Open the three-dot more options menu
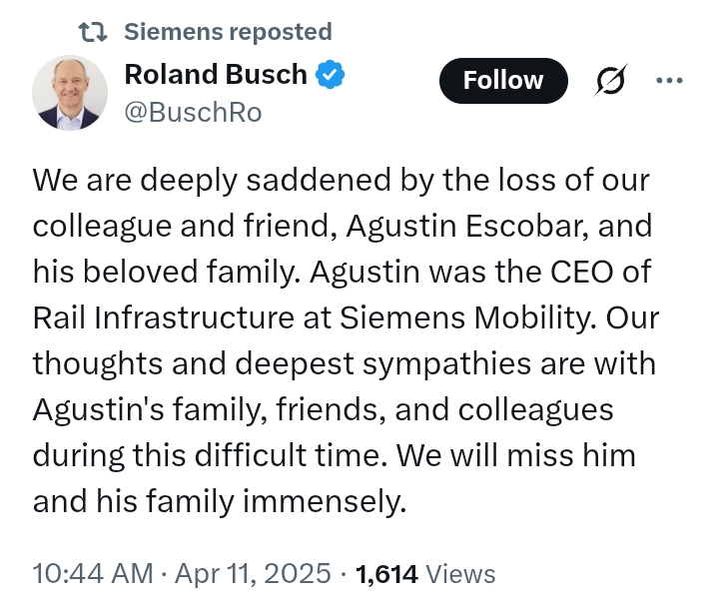 669,80
